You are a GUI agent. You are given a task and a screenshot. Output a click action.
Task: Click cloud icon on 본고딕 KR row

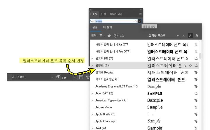coord(196,59)
